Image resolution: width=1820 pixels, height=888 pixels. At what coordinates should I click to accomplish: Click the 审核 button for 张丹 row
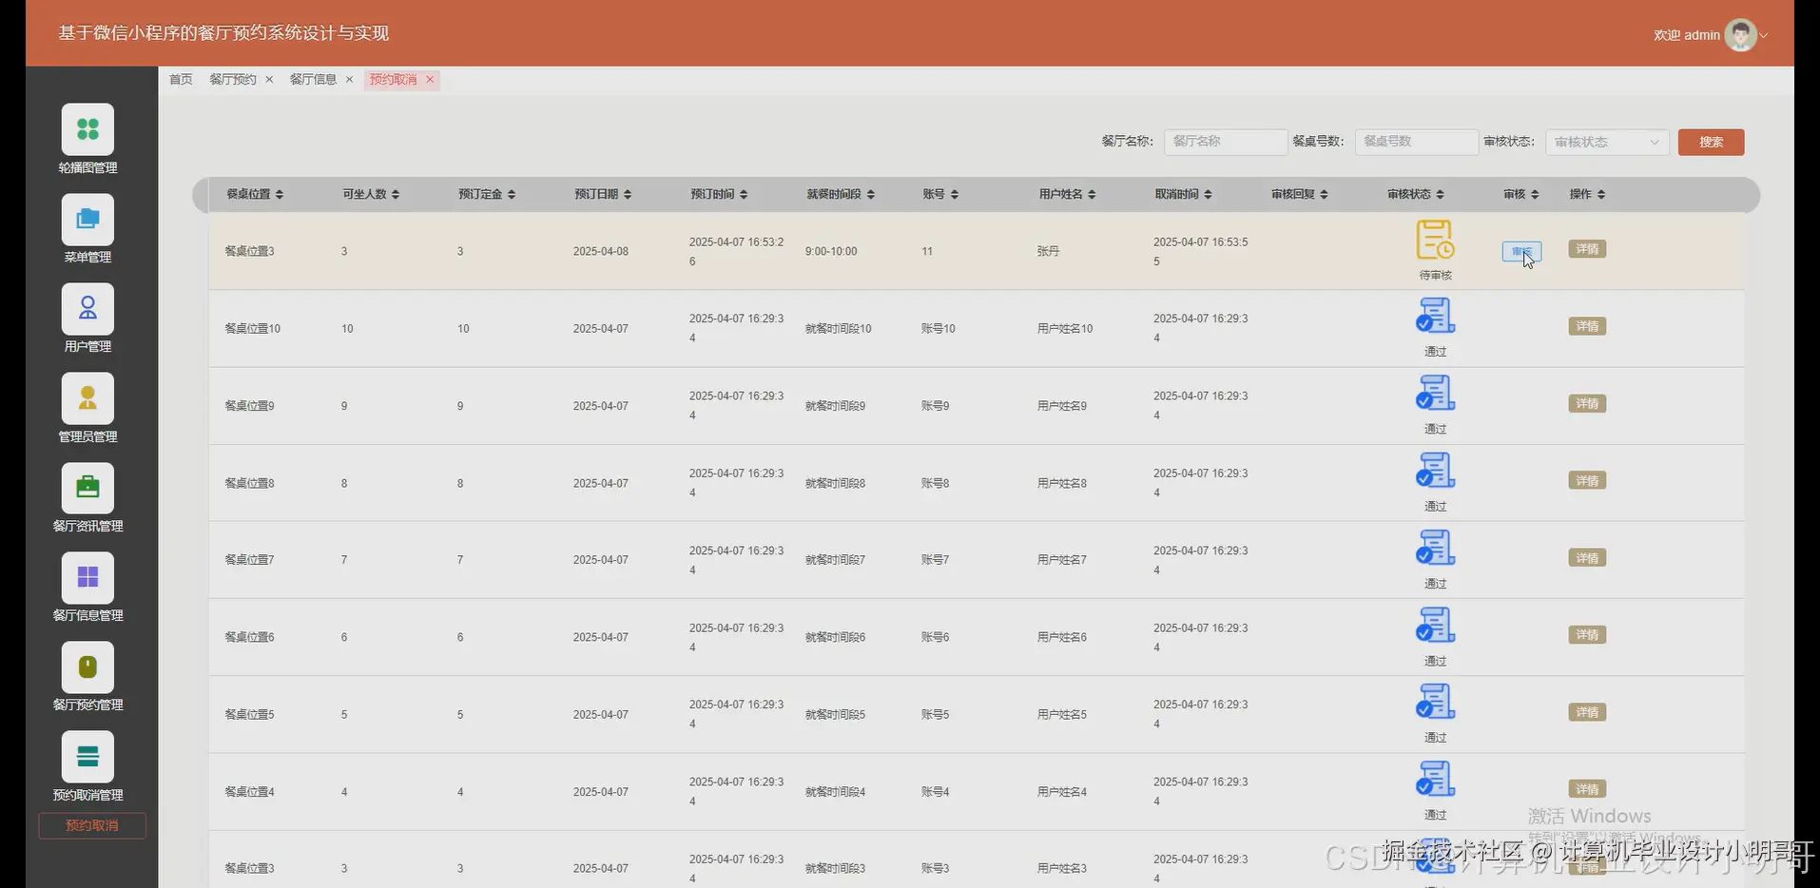[1521, 252]
